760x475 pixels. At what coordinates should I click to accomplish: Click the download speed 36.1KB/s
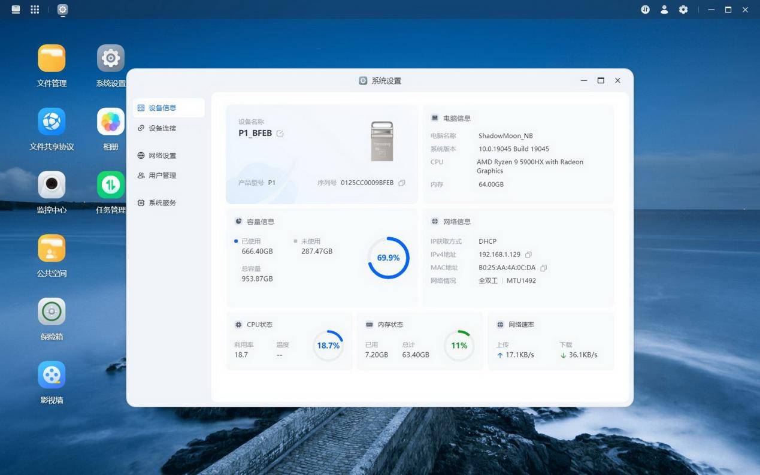coord(583,355)
